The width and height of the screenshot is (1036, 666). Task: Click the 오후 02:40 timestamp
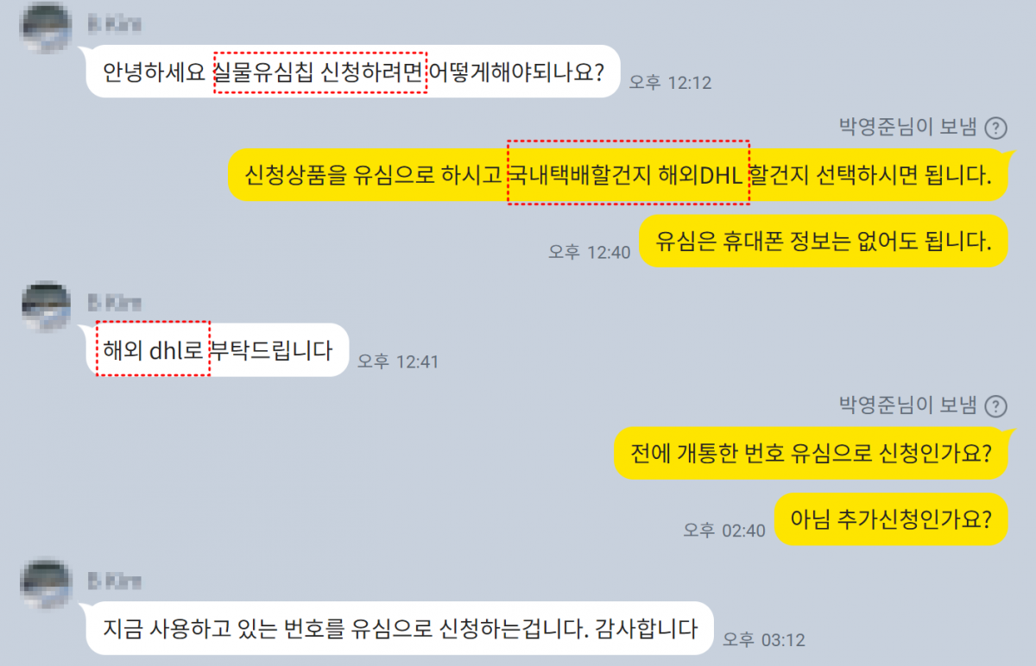pos(724,531)
